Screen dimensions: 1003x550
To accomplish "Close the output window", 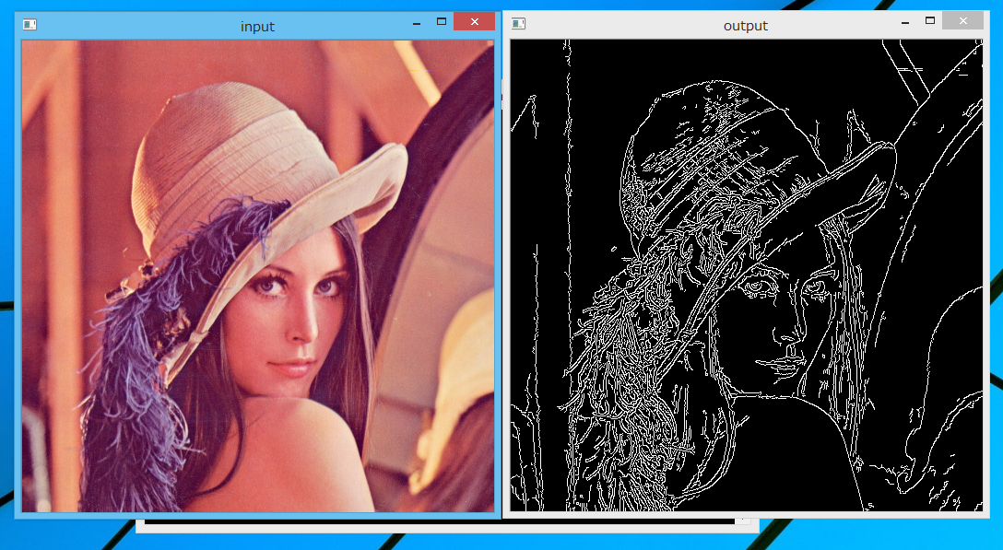I will [962, 21].
